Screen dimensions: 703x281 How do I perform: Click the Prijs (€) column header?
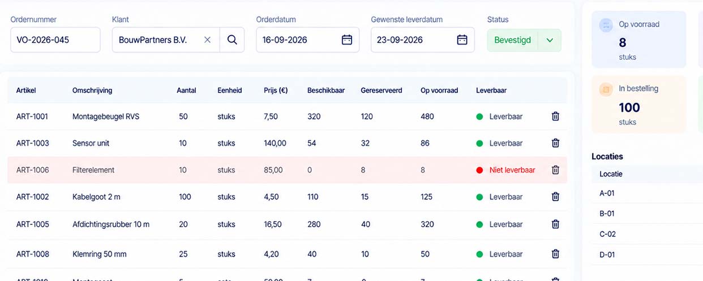276,90
